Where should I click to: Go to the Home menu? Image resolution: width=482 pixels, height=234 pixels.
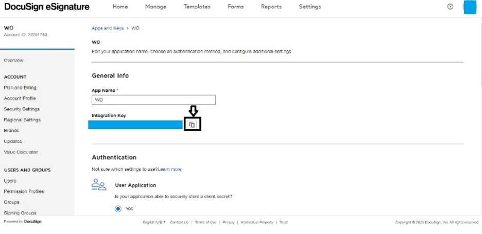click(120, 7)
